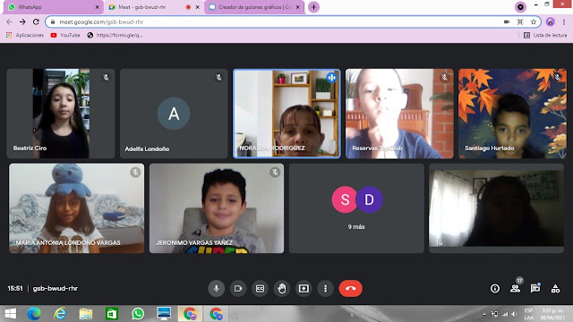
Task: Toggle closed captions button
Action: coord(260,288)
